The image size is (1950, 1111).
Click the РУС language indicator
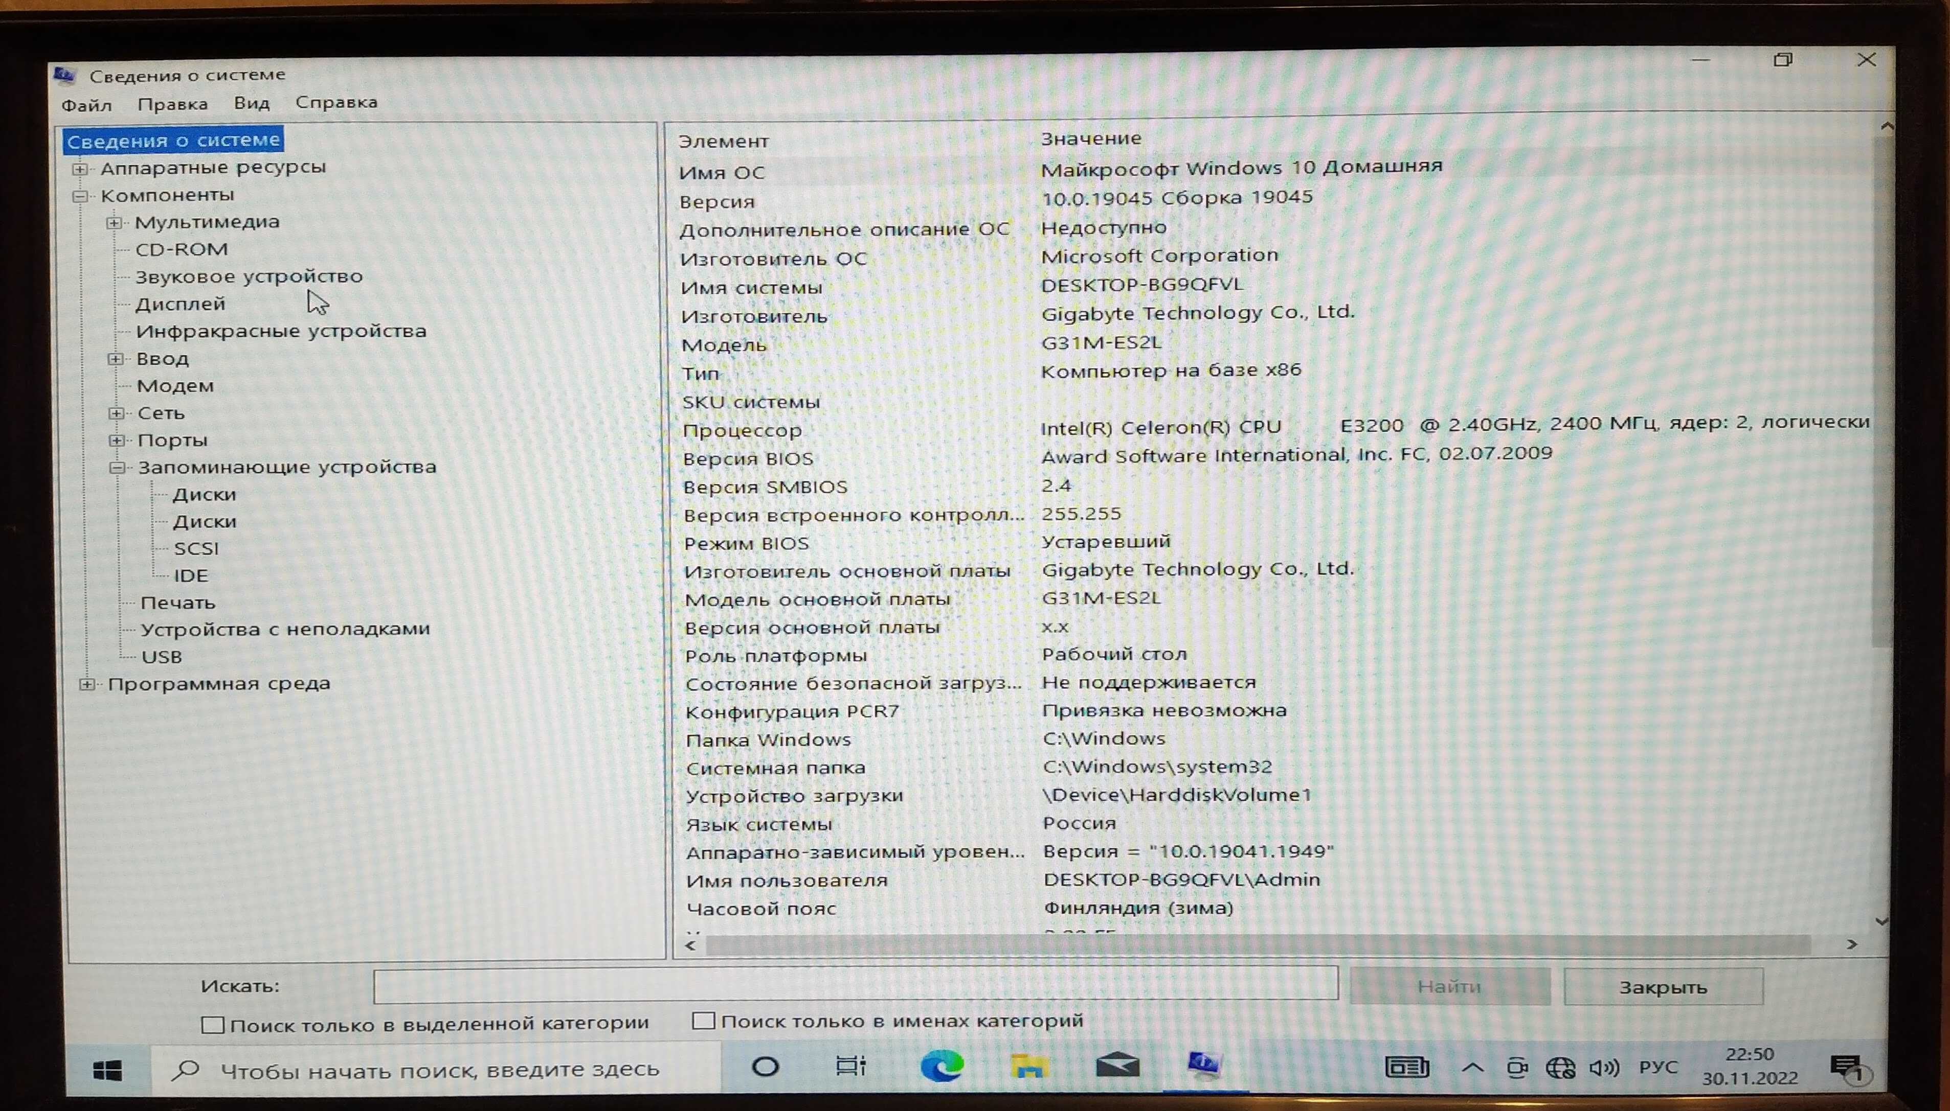point(1658,1067)
